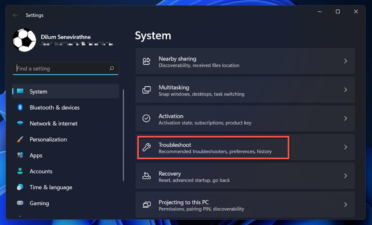This screenshot has height=225, width=372.
Task: Open the Multitasking title
Action: [x=174, y=87]
